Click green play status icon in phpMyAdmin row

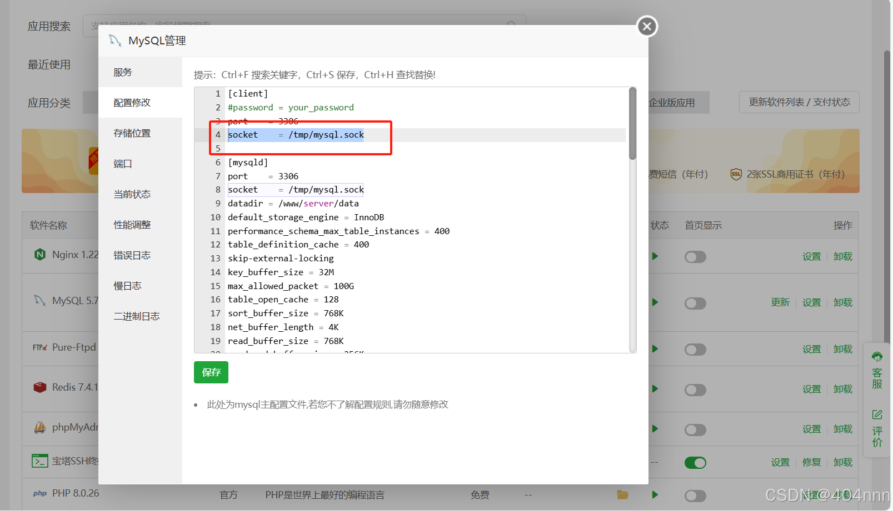pyautogui.click(x=655, y=429)
